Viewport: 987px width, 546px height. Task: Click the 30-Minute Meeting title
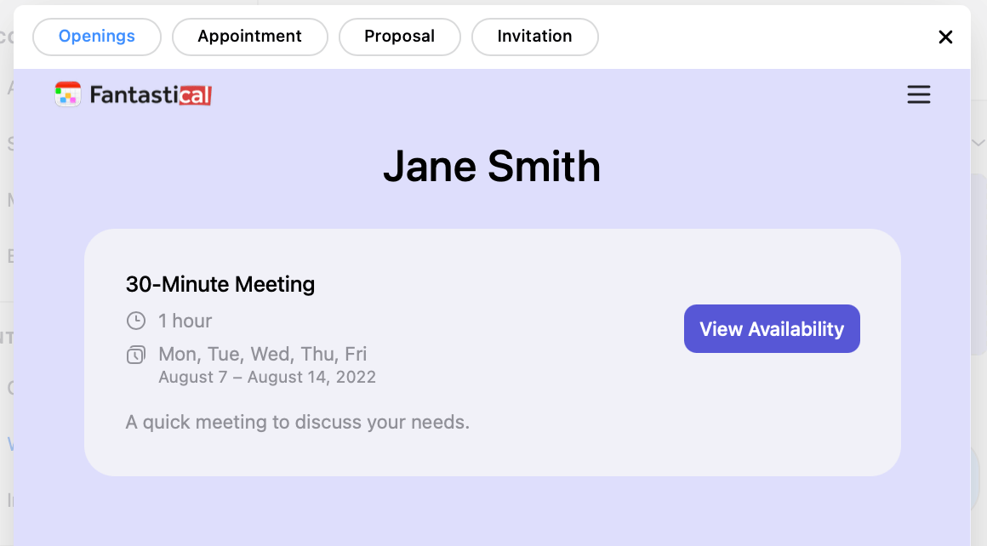[x=220, y=284]
